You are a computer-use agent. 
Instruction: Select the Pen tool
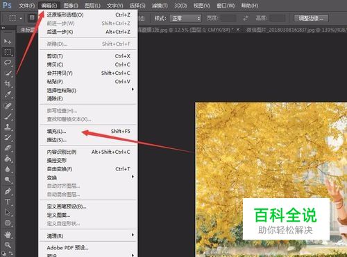tap(8, 191)
